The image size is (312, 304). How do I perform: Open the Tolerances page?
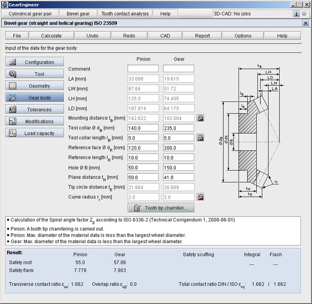35,109
